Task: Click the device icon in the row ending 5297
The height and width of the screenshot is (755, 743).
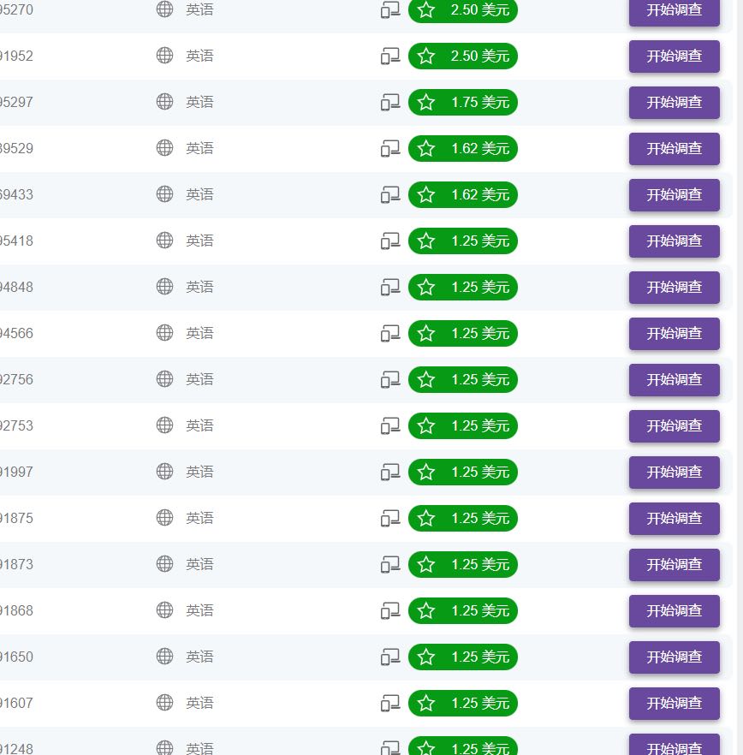Action: (x=390, y=102)
